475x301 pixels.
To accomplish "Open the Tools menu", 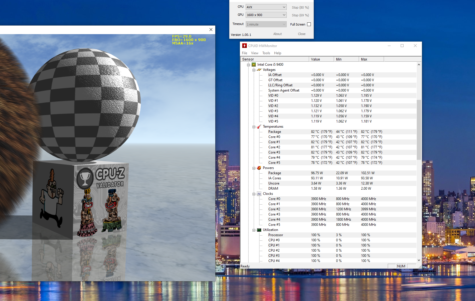I will click(x=266, y=53).
